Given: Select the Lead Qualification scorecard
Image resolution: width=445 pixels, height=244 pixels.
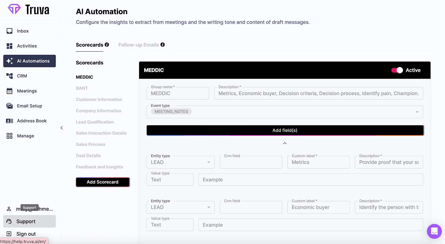Looking at the screenshot, I should 95,122.
